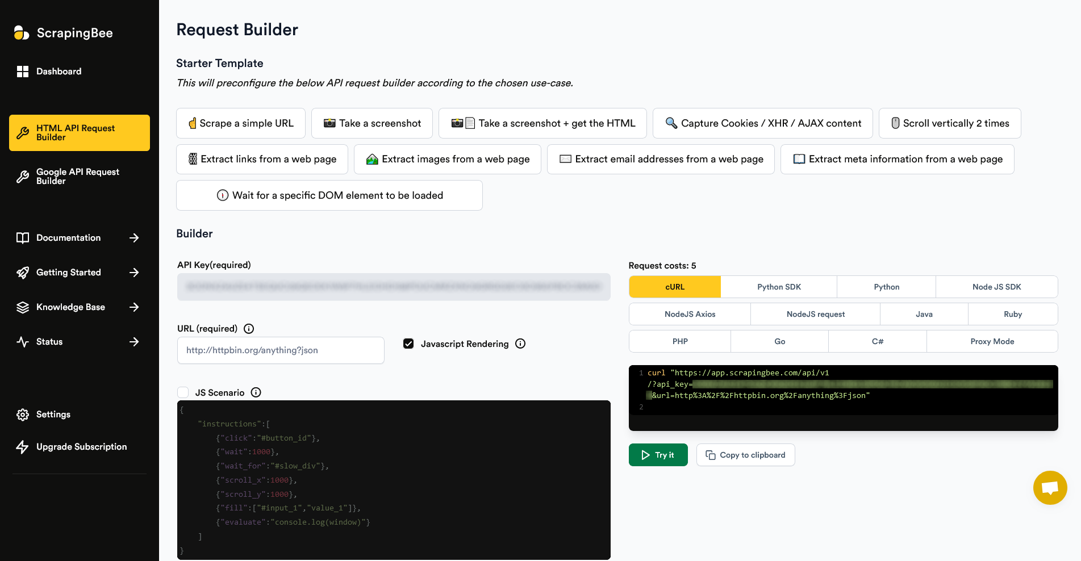1081x561 pixels.
Task: Expand the Documentation arrow
Action: click(x=134, y=238)
